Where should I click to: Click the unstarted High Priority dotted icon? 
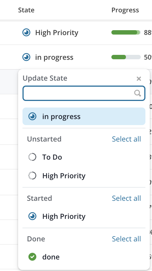[x=32, y=176]
